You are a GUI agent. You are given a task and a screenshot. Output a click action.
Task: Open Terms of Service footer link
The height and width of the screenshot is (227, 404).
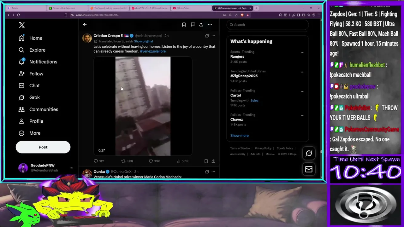[x=240, y=148]
